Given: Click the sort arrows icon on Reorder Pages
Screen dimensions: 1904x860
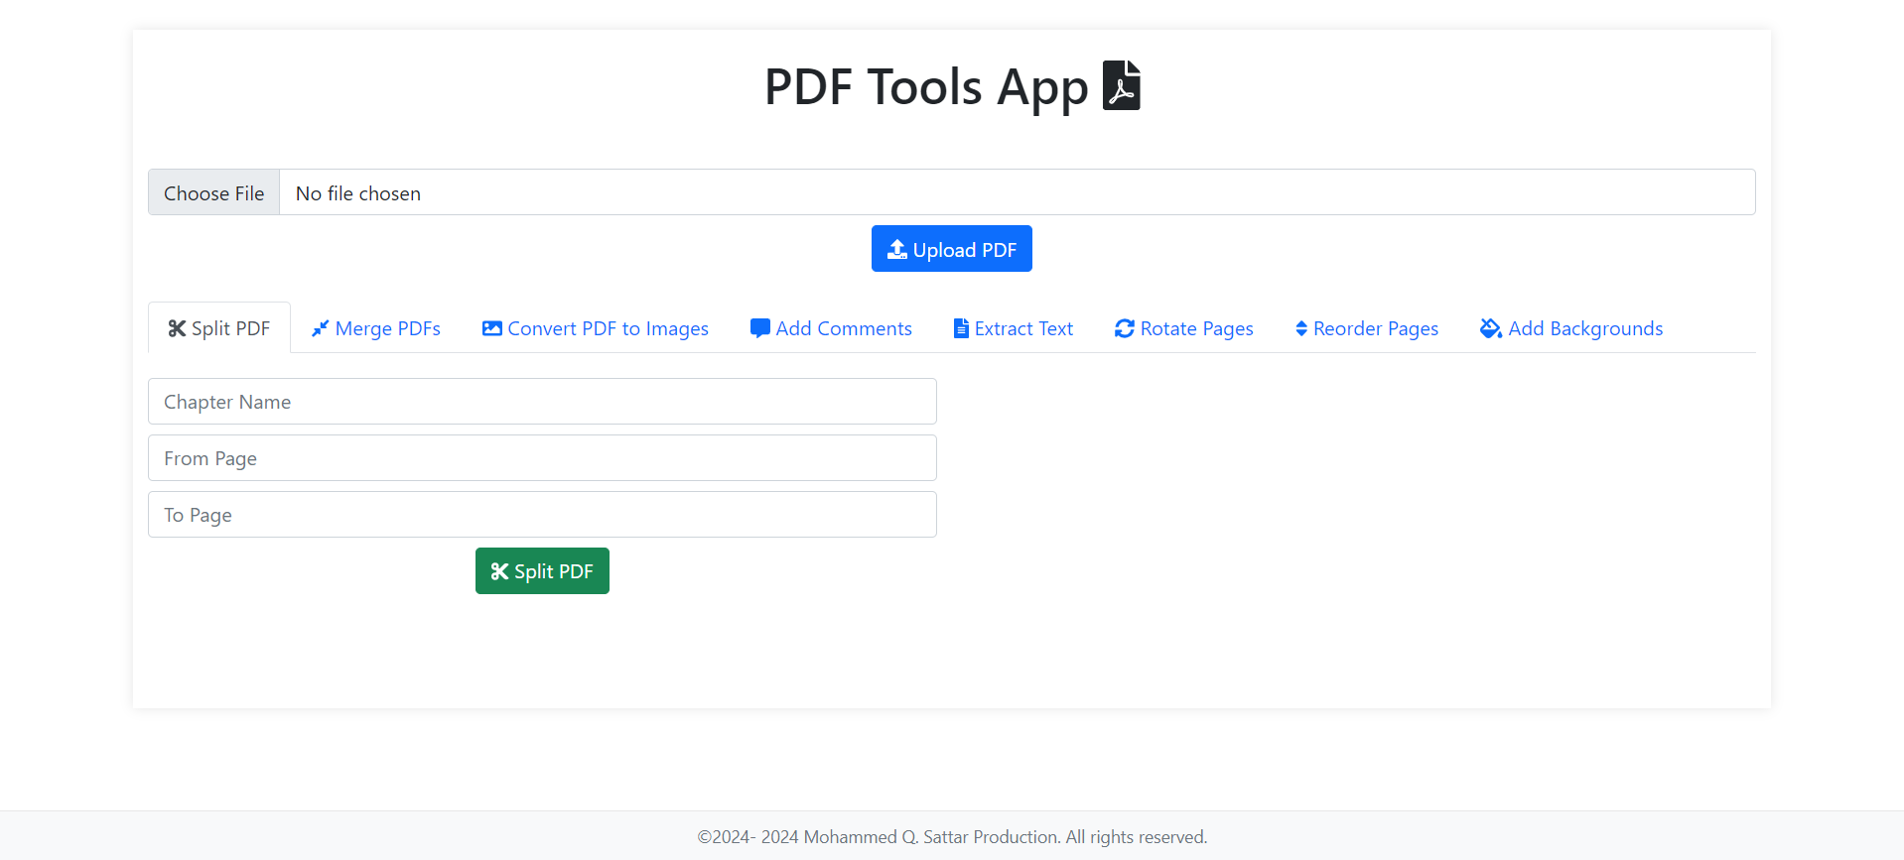Looking at the screenshot, I should (x=1301, y=328).
